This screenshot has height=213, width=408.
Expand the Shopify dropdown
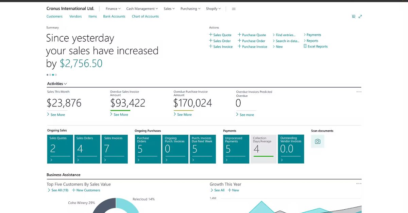[213, 9]
